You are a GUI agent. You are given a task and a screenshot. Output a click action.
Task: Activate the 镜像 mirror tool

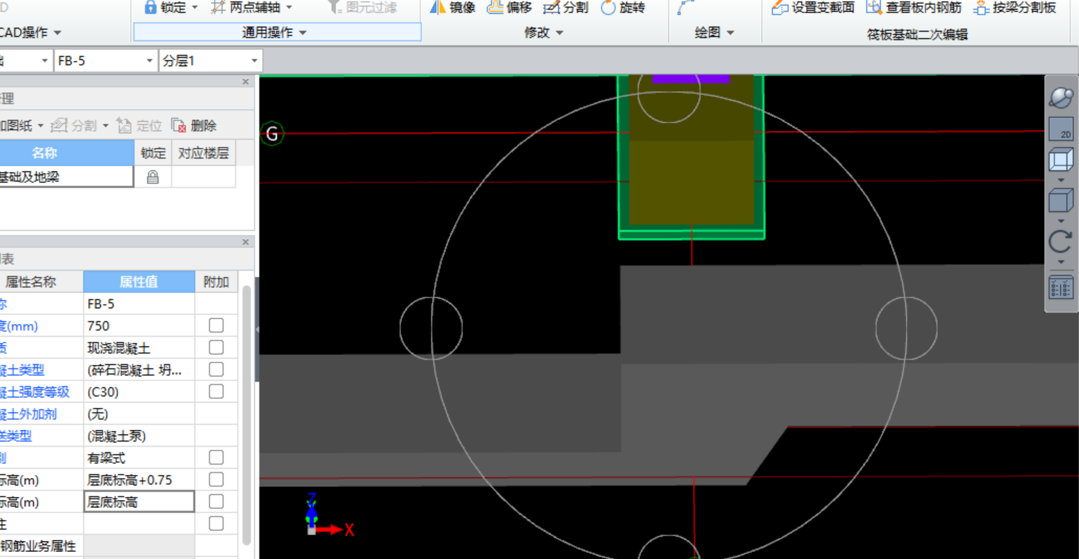click(452, 8)
